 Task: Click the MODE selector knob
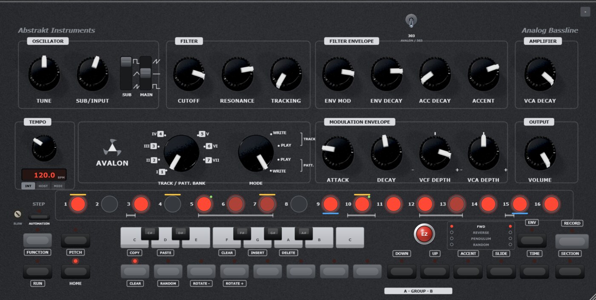(256, 153)
